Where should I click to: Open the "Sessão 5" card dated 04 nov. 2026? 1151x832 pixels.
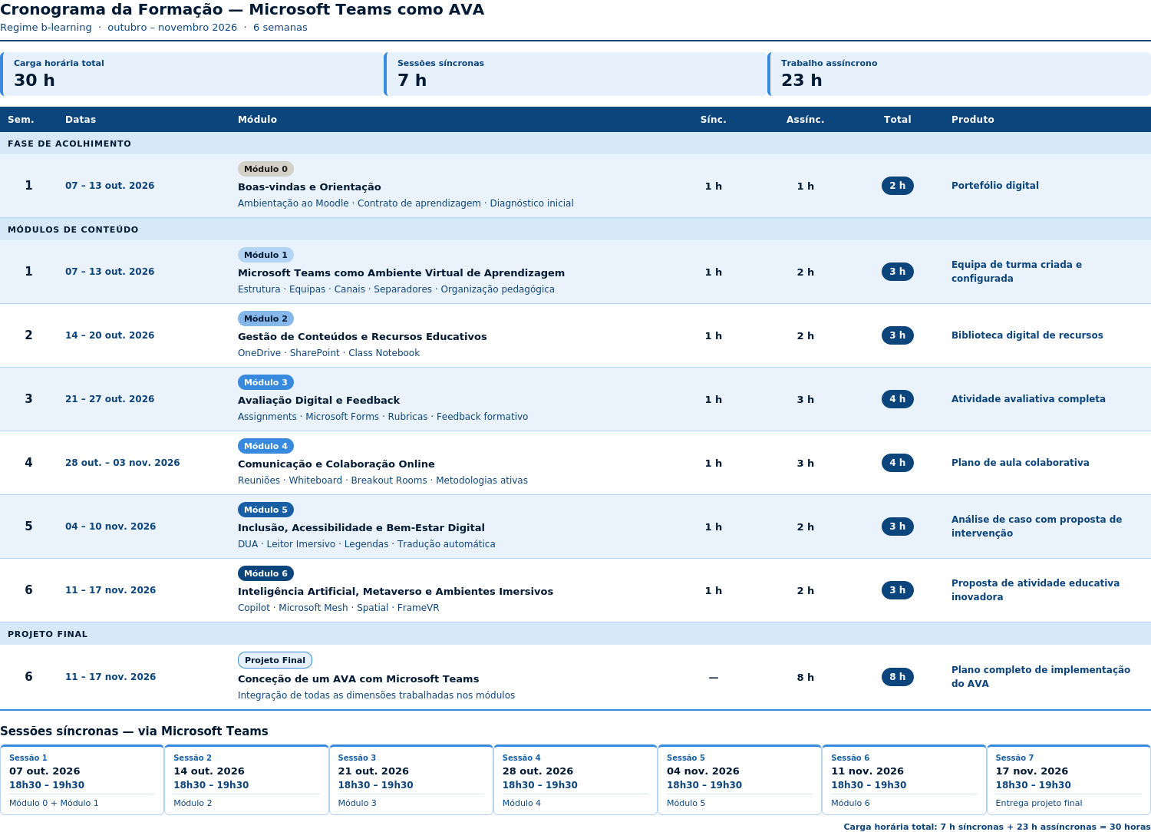pyautogui.click(x=740, y=780)
